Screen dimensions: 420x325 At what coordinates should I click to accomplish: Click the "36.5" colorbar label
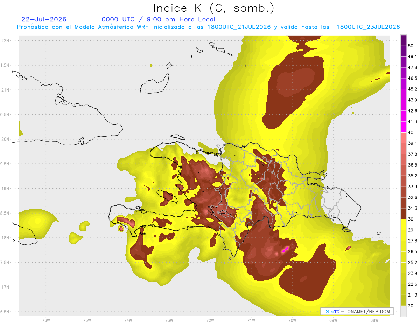[x=413, y=165]
